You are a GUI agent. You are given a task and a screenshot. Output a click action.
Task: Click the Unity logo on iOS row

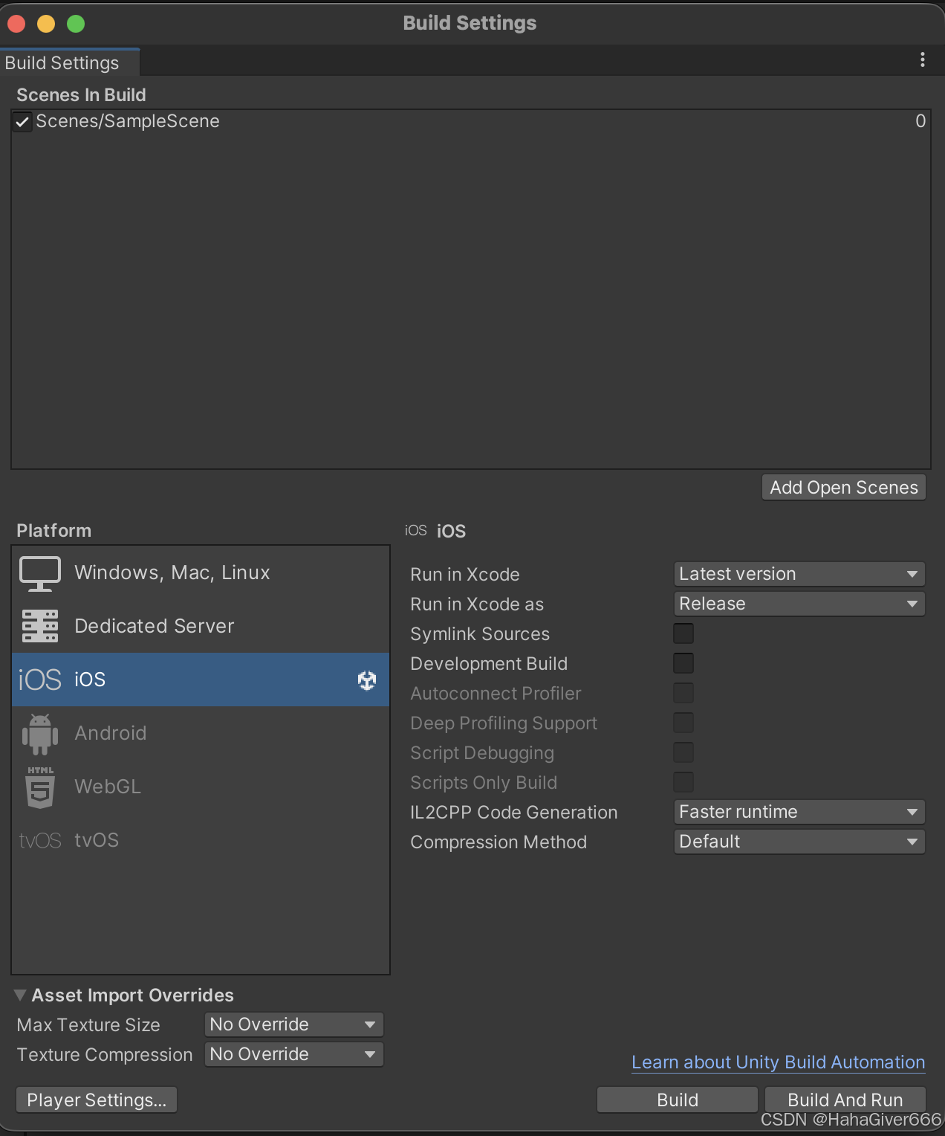[x=367, y=680]
